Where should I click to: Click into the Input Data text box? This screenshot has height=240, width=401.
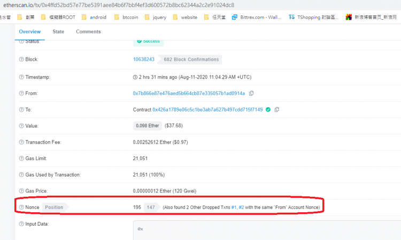tap(267, 230)
